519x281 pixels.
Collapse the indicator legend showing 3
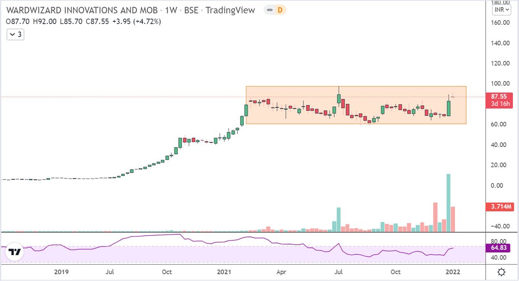coord(15,35)
